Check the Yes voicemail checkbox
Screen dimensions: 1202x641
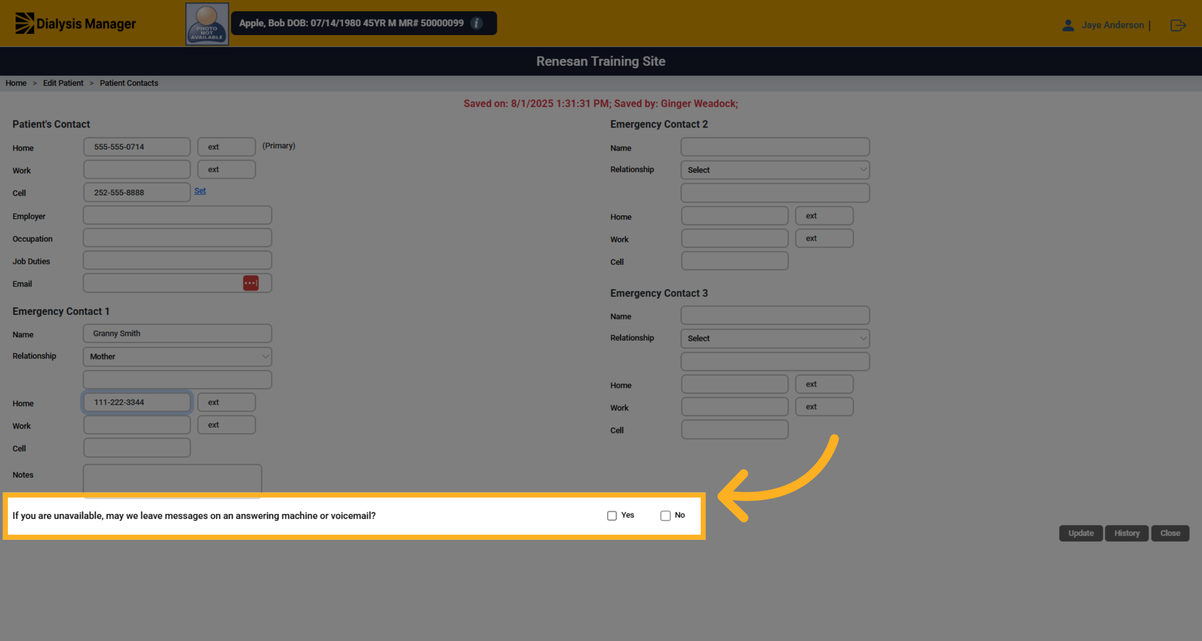[612, 515]
